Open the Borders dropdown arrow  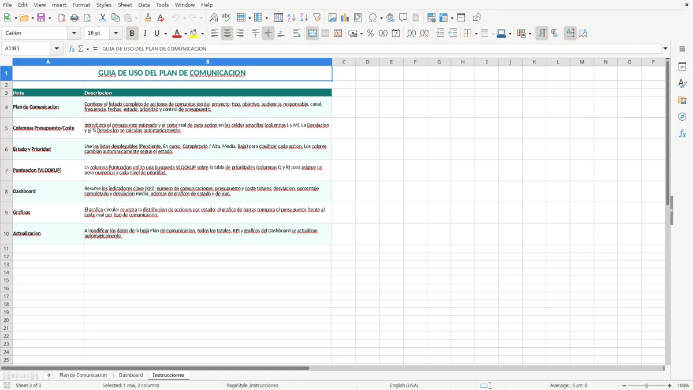point(476,34)
